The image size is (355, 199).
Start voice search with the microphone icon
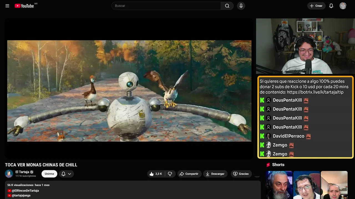click(x=241, y=6)
